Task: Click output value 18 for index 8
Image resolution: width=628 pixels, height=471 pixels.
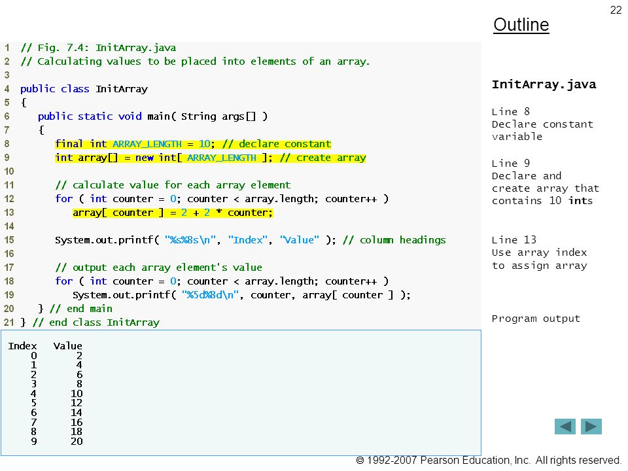Action: point(77,432)
